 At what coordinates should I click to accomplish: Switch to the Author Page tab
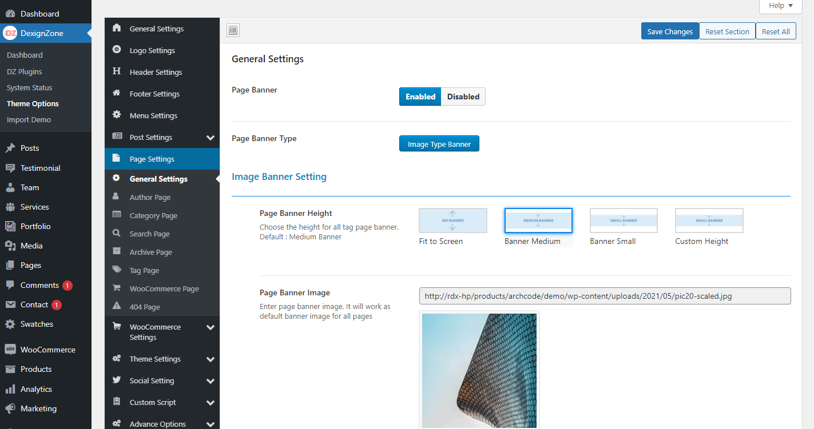(150, 197)
